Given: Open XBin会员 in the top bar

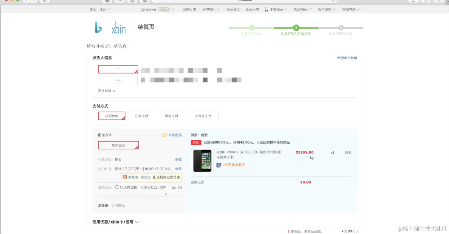Looking at the screenshot, I should click(233, 9).
